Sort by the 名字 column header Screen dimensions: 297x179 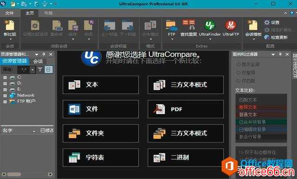[19, 131]
